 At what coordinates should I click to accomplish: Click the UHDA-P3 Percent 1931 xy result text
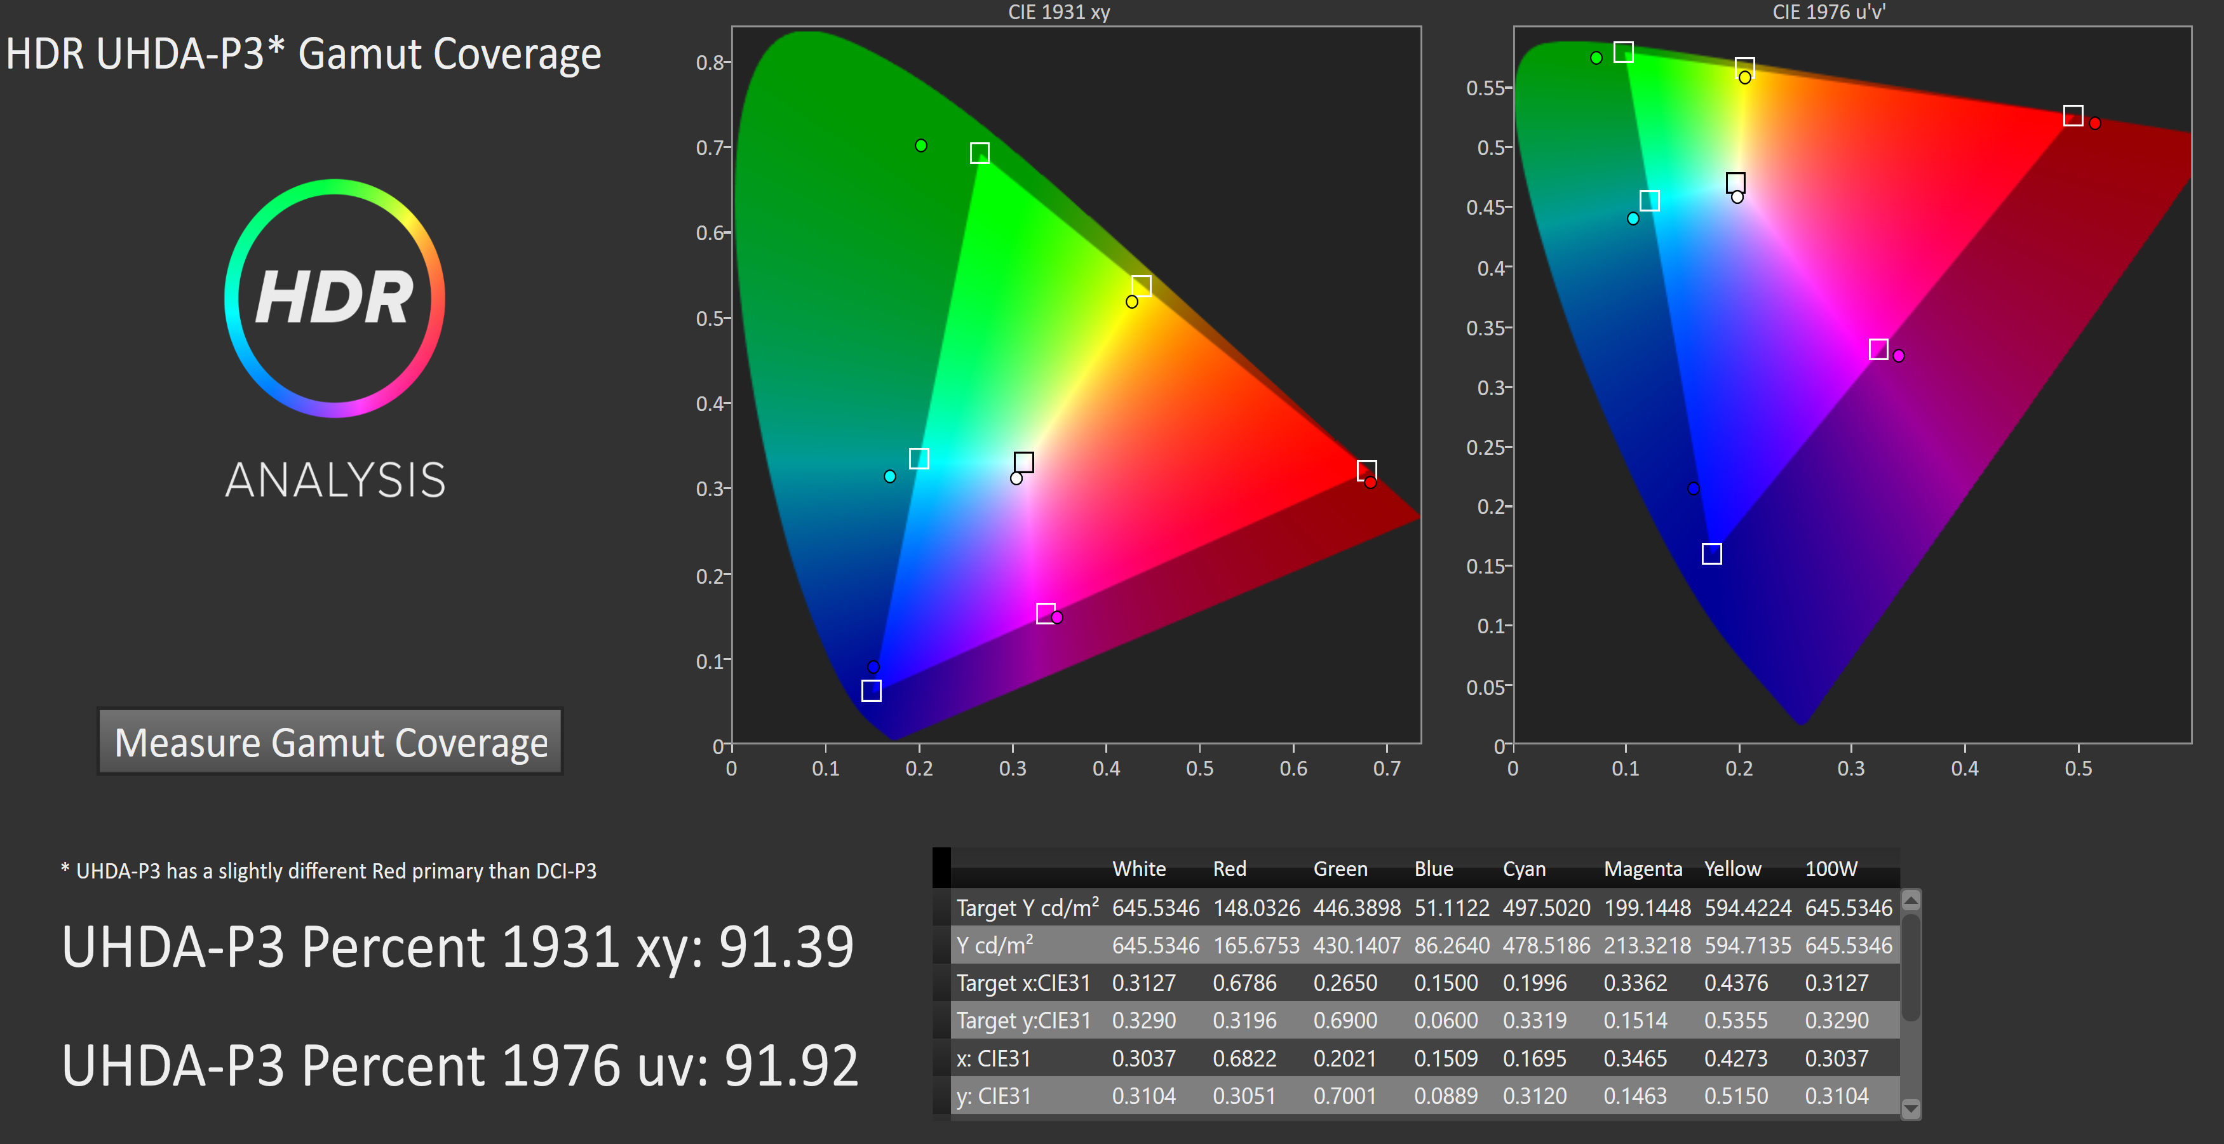coord(457,946)
